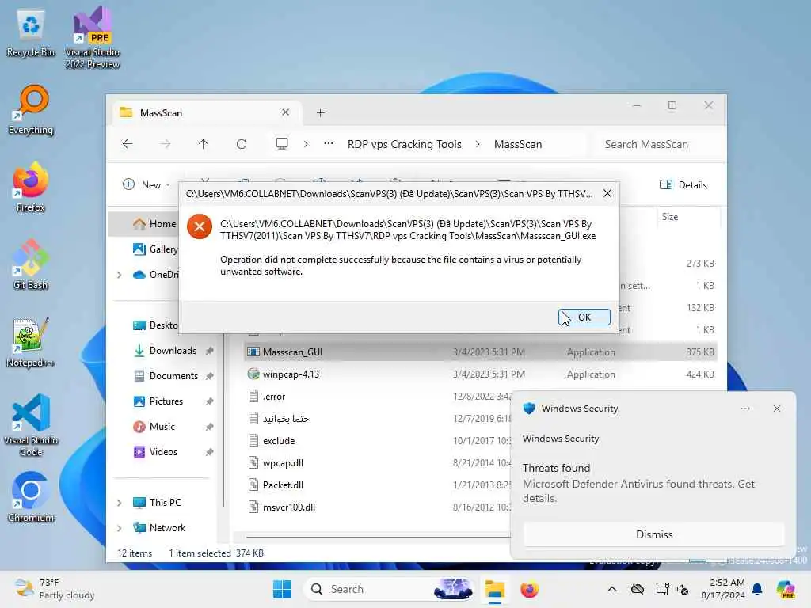811x608 pixels.
Task: Launch Chromium from the desktop
Action: (x=31, y=497)
